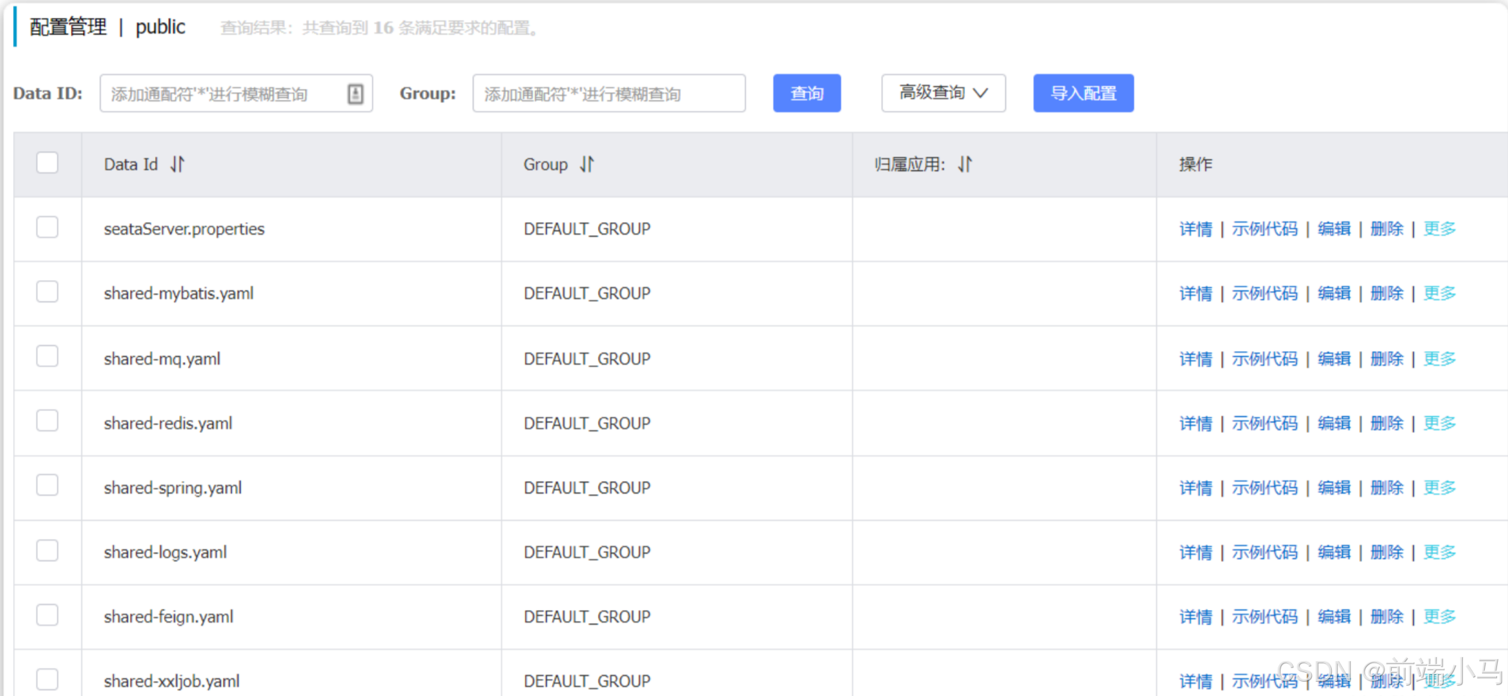
Task: Click the shared-mq.yaml Data Id text
Action: [x=162, y=359]
